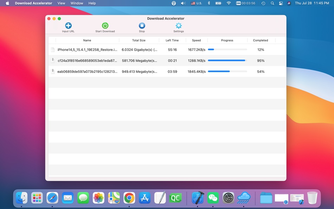Viewport: 334px width, 209px height.
Task: Launch Google Chrome from the Dock
Action: [129, 198]
